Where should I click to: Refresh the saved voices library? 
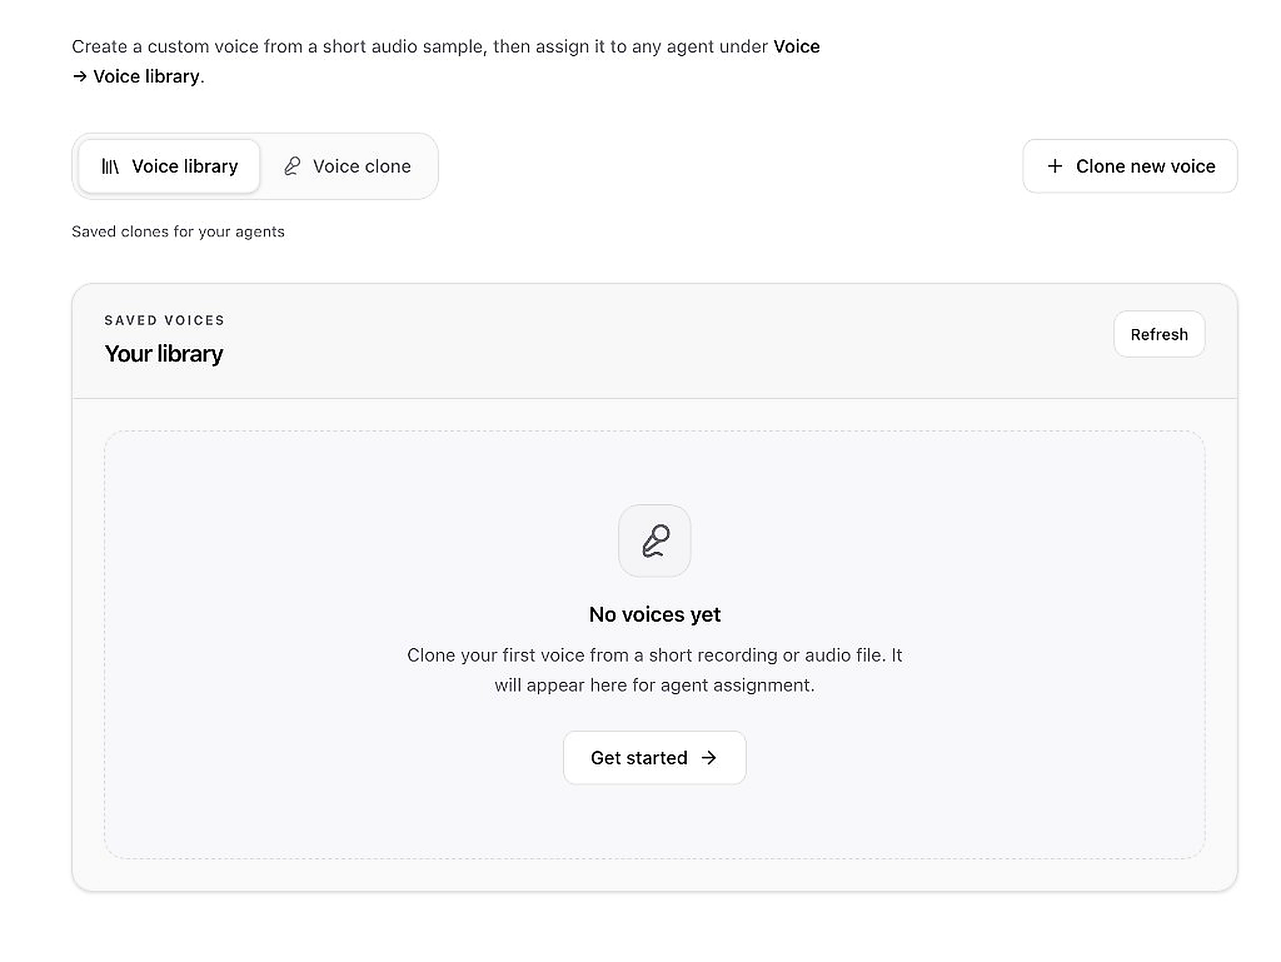pos(1159,335)
